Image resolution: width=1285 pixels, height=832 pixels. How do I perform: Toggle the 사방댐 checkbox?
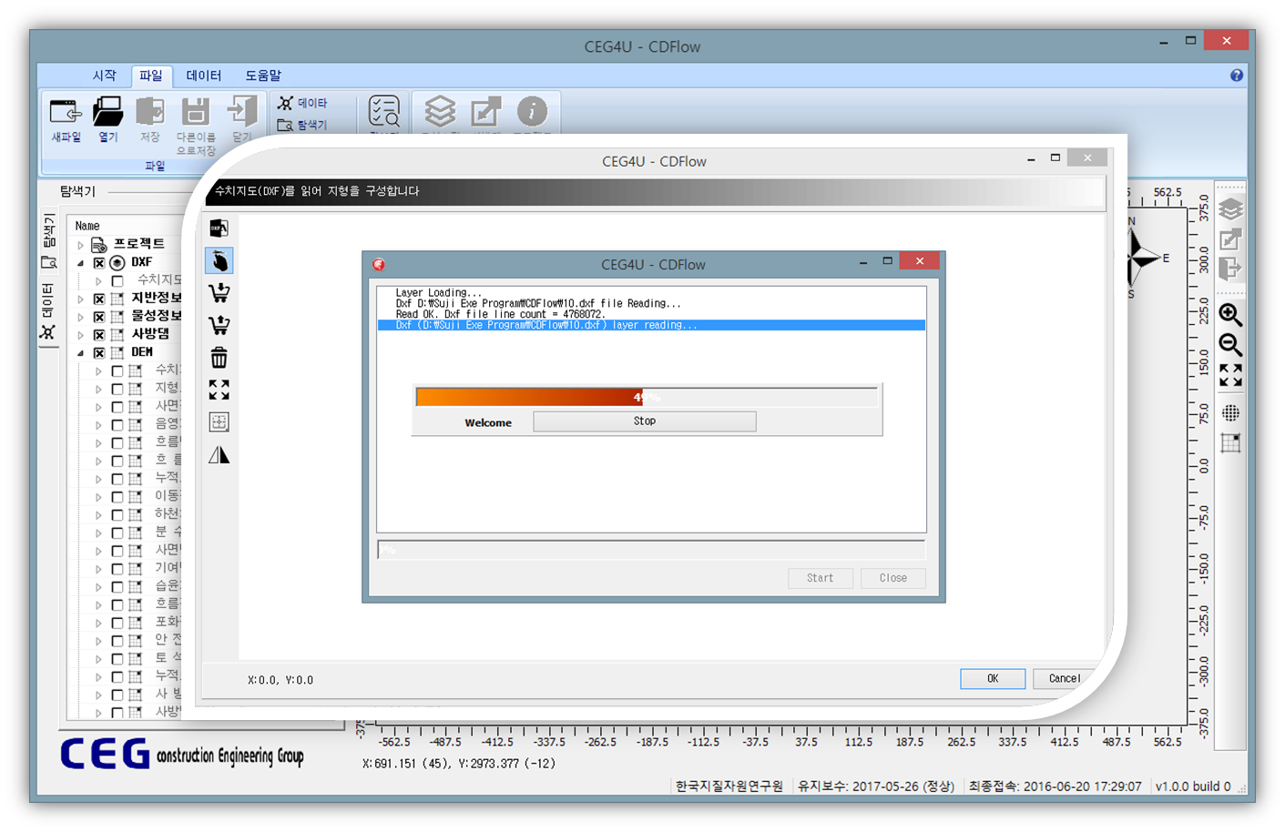click(99, 335)
